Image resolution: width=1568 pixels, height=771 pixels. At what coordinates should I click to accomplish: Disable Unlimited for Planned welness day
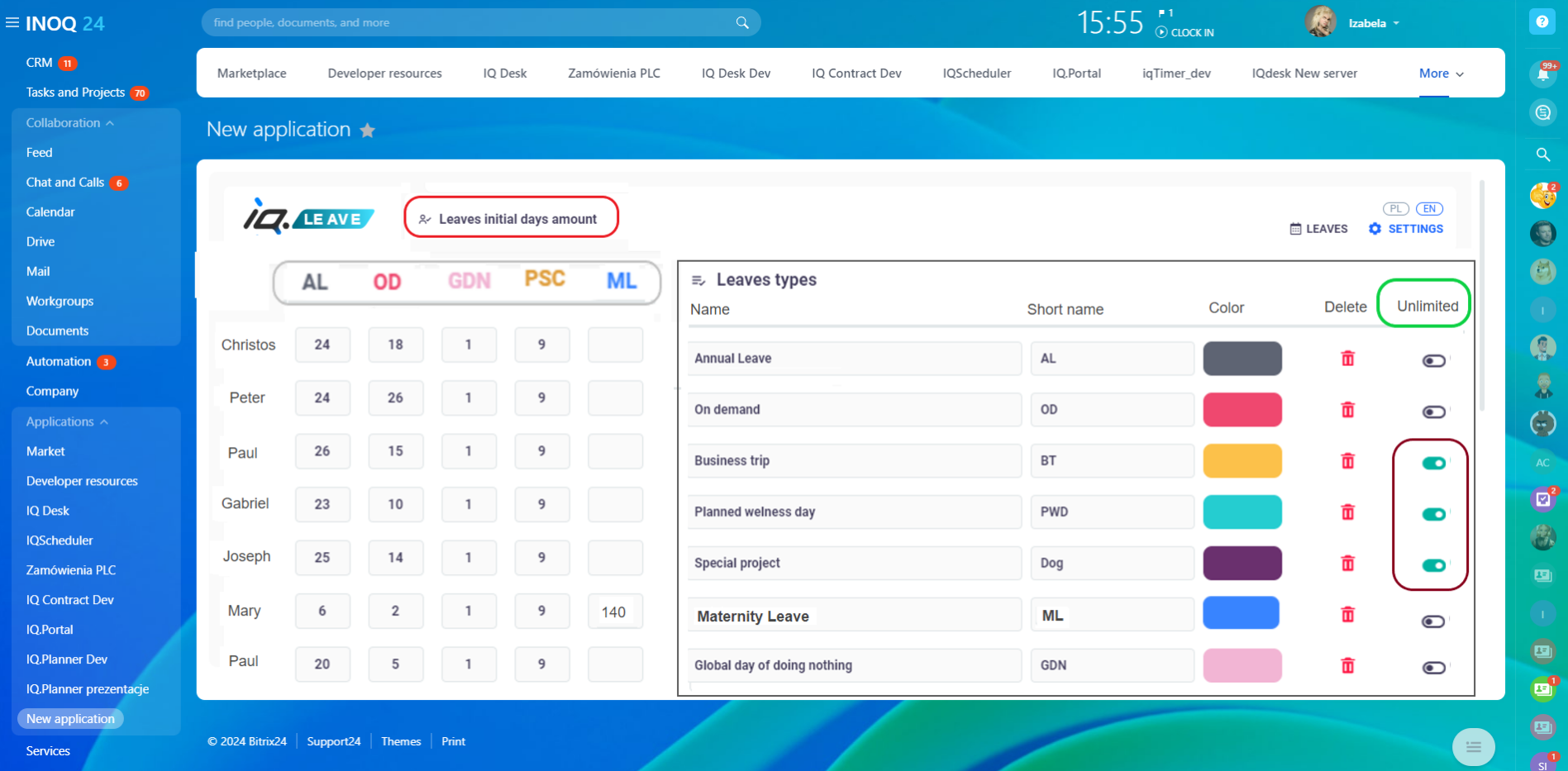[1433, 514]
